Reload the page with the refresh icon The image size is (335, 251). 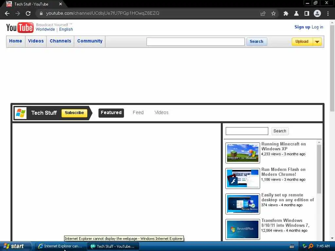tap(28, 13)
